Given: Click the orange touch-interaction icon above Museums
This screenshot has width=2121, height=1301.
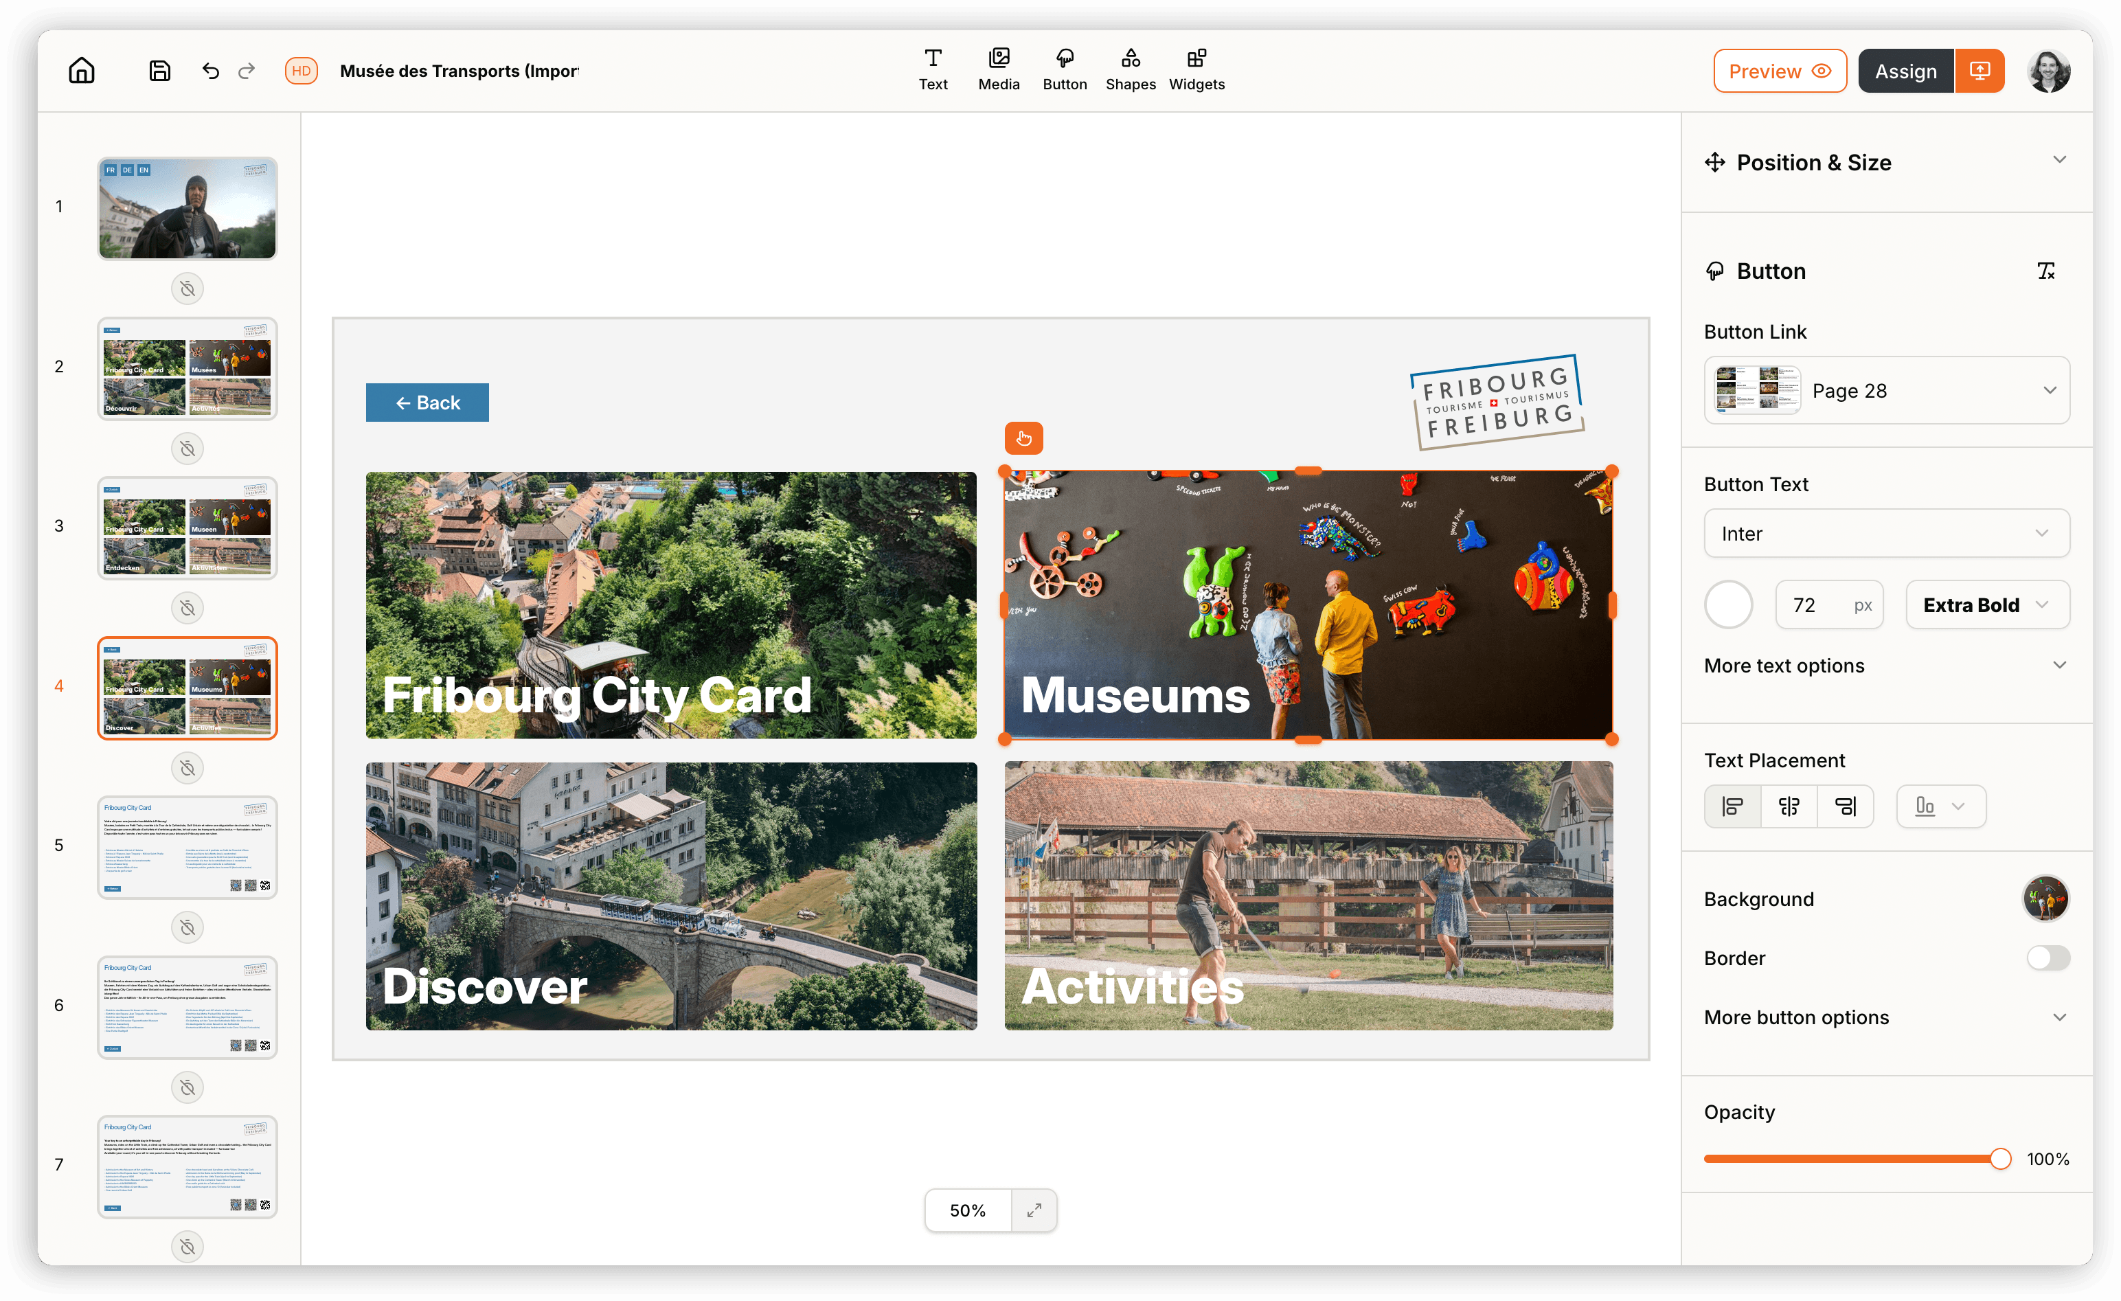Looking at the screenshot, I should [1023, 438].
